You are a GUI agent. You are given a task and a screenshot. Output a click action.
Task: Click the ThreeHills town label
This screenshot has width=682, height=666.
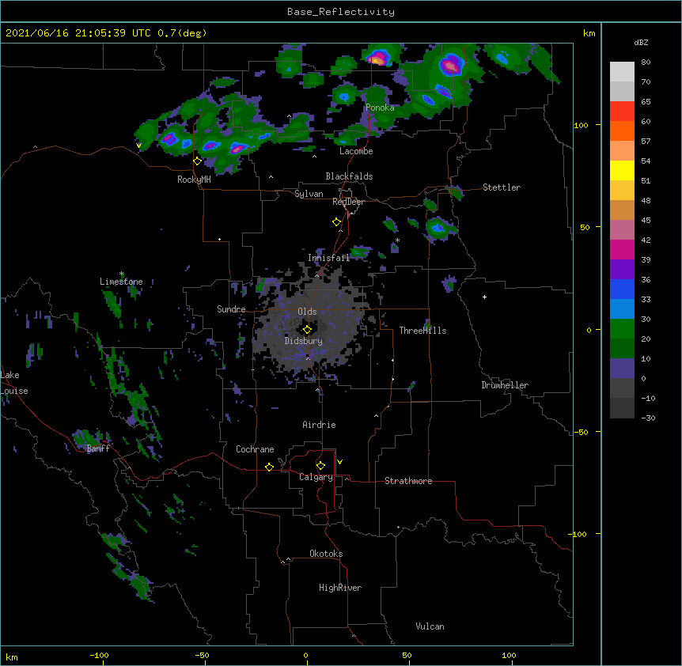tap(422, 331)
